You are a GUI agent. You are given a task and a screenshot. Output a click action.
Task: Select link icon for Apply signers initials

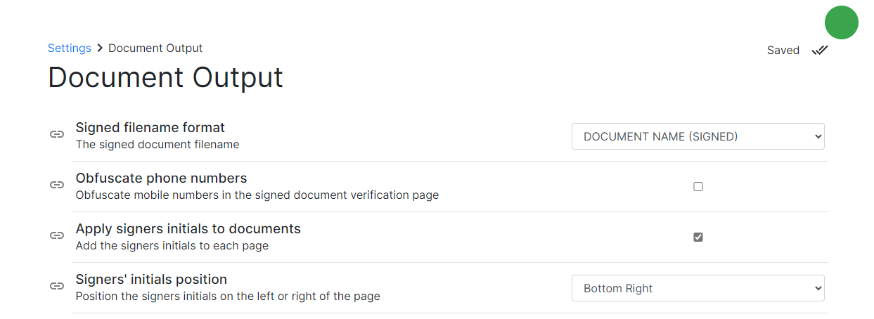tap(57, 235)
